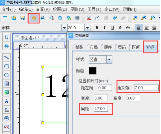This screenshot has width=161, height=134.
Task: Open a file with folder icon
Action: coord(14,18)
